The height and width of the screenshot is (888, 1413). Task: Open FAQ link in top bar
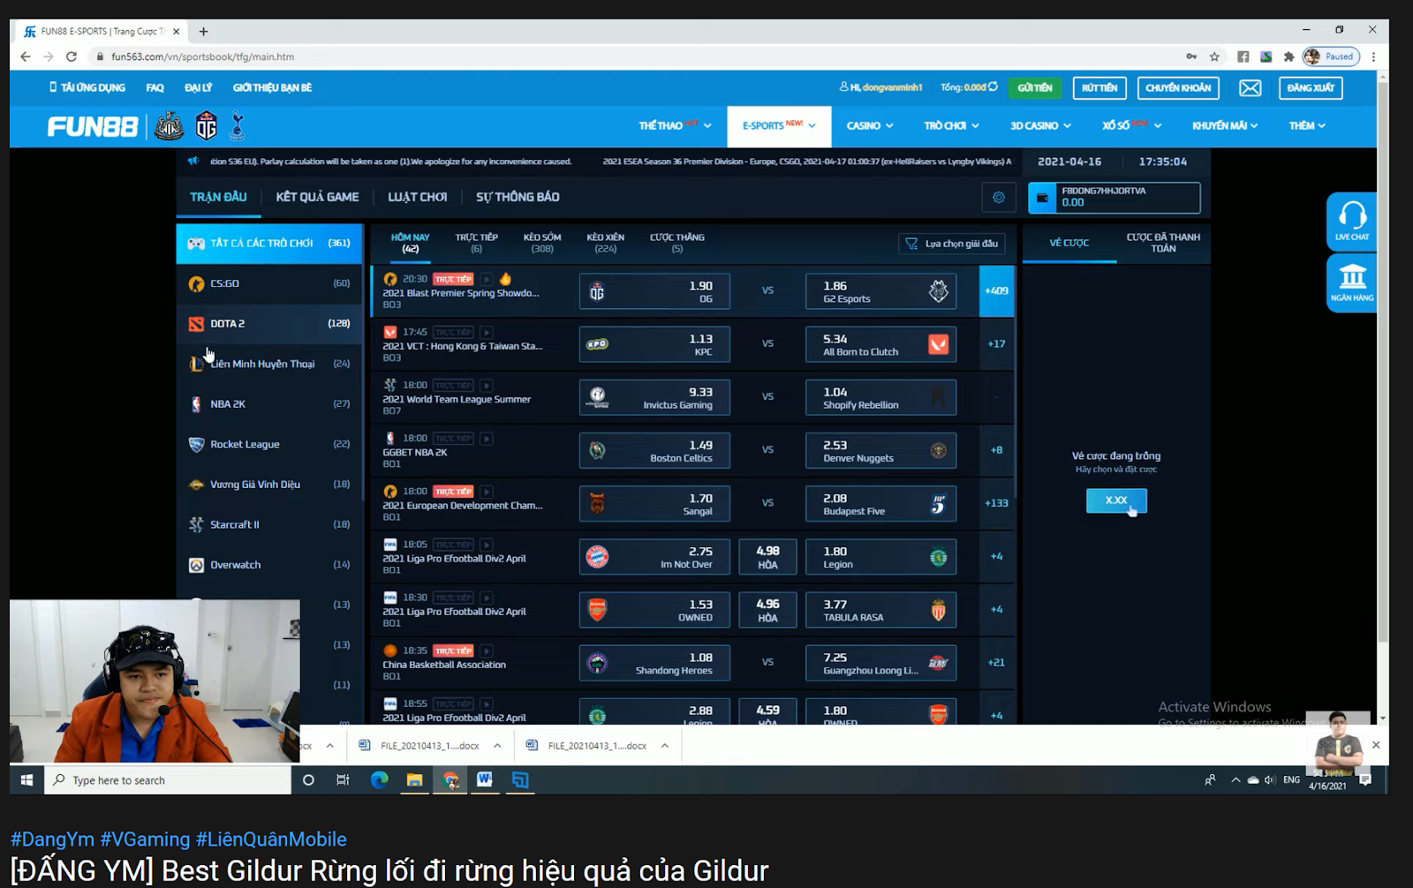pos(155,88)
